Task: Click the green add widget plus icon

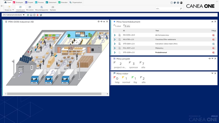Action: (x=28, y=15)
